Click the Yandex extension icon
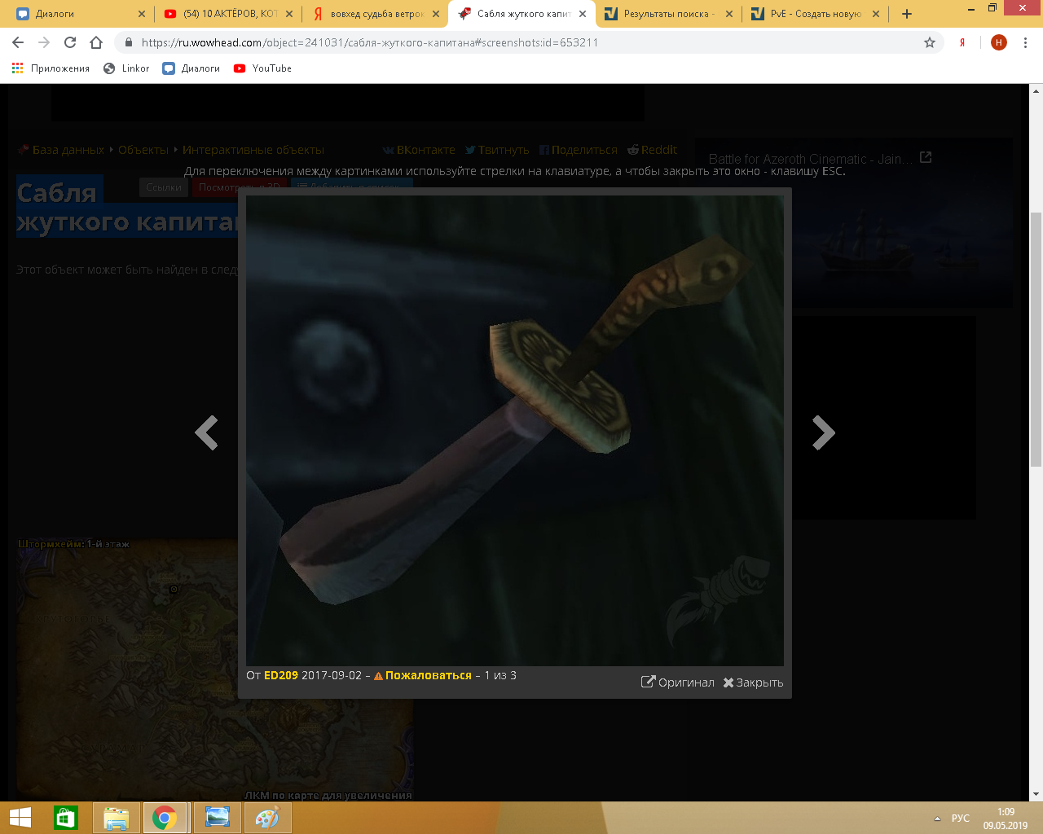Screen dimensions: 1043x834 click(962, 42)
